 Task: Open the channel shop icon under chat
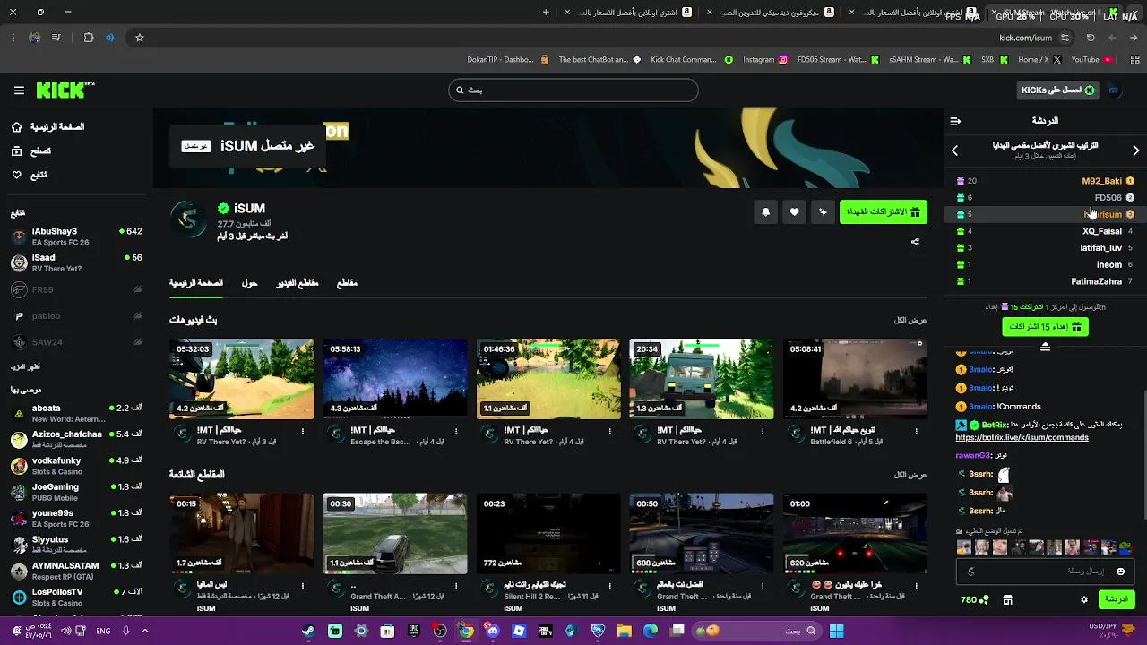pyautogui.click(x=1007, y=599)
